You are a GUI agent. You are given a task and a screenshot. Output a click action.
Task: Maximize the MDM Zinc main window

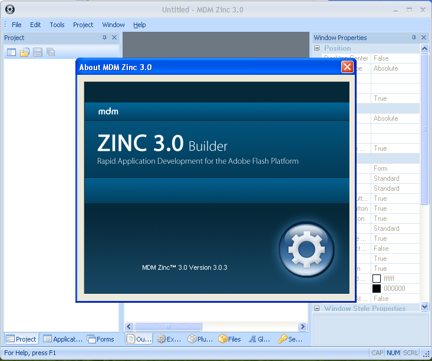[409, 10]
